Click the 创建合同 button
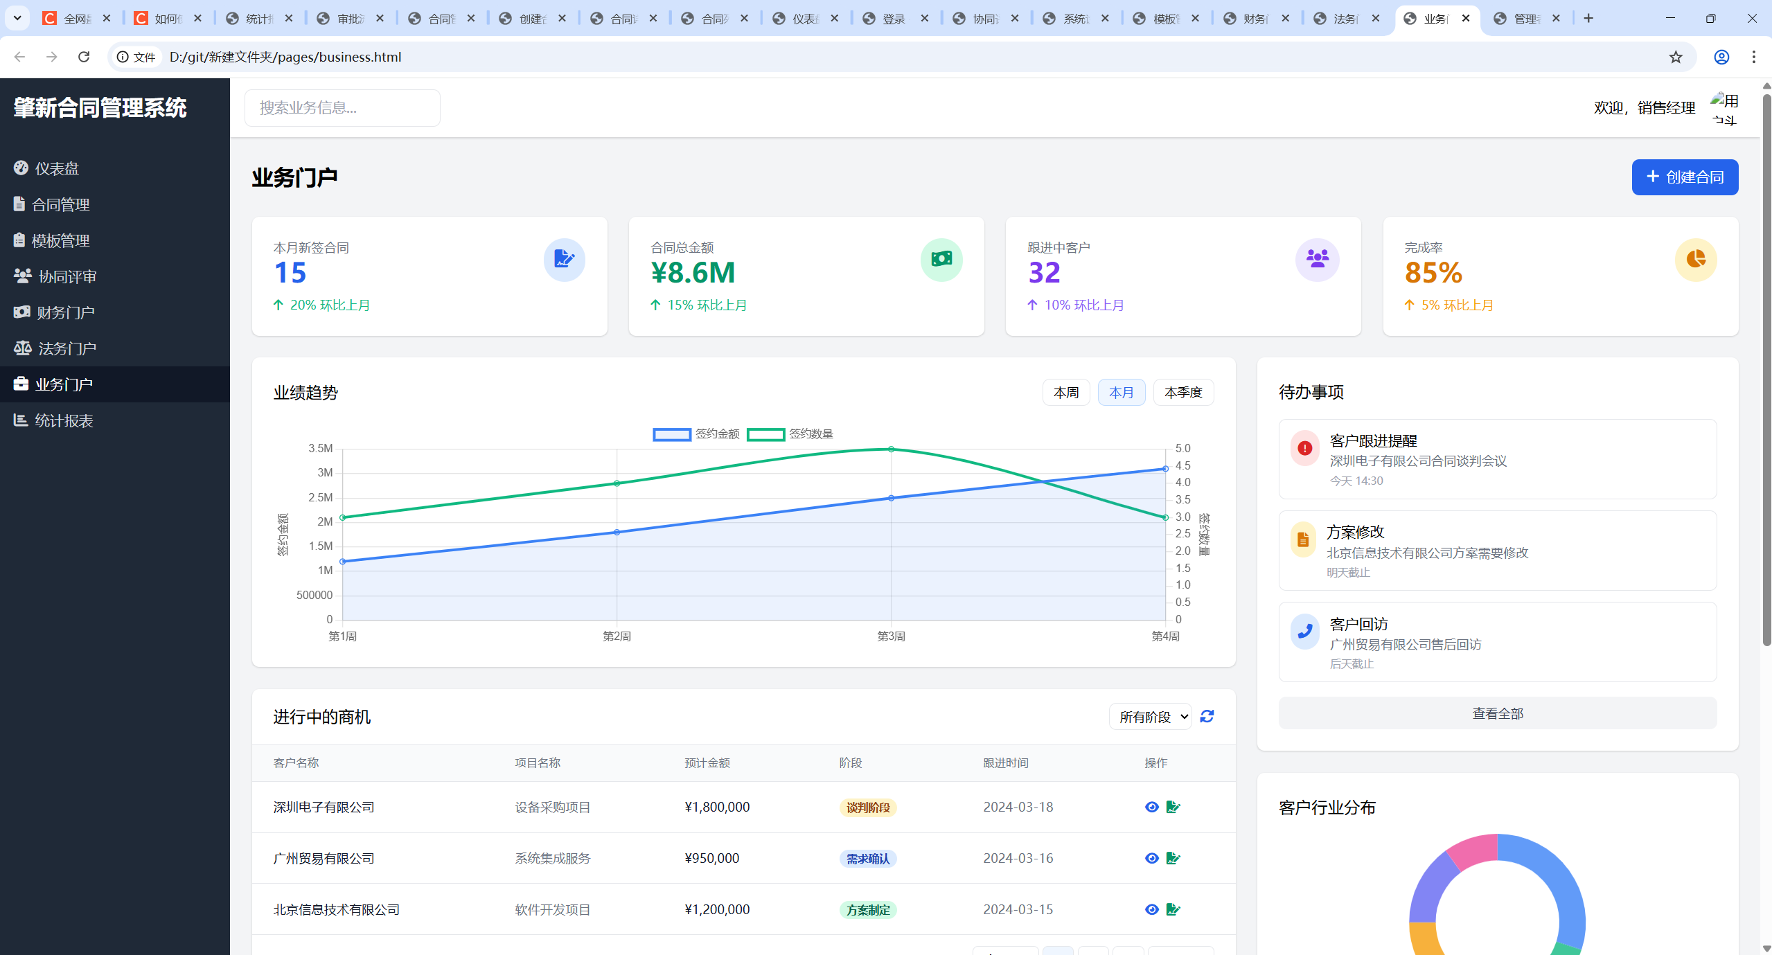1772x955 pixels. (x=1684, y=177)
